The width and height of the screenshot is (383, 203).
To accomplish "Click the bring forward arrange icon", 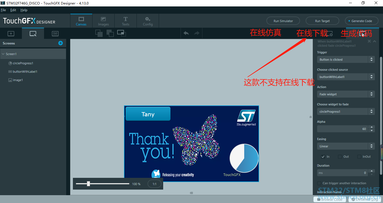I will tap(99, 33).
